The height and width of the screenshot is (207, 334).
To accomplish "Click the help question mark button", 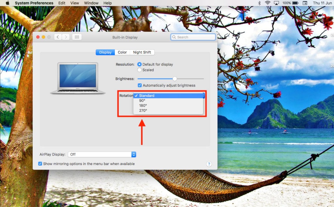I will [x=209, y=164].
